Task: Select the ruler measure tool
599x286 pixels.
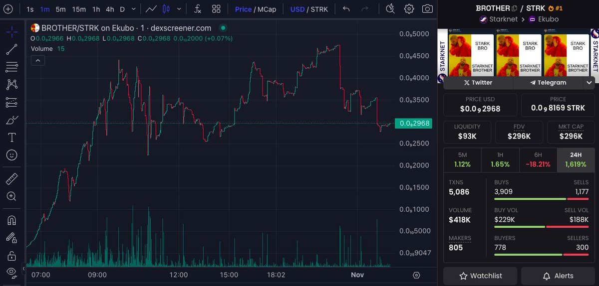Action: (x=12, y=178)
